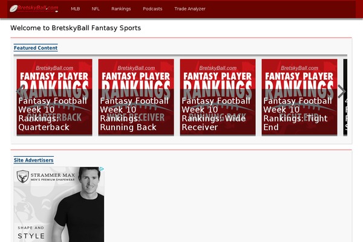Open Week 10 Rankings: Wide Receiver card

pyautogui.click(x=218, y=97)
